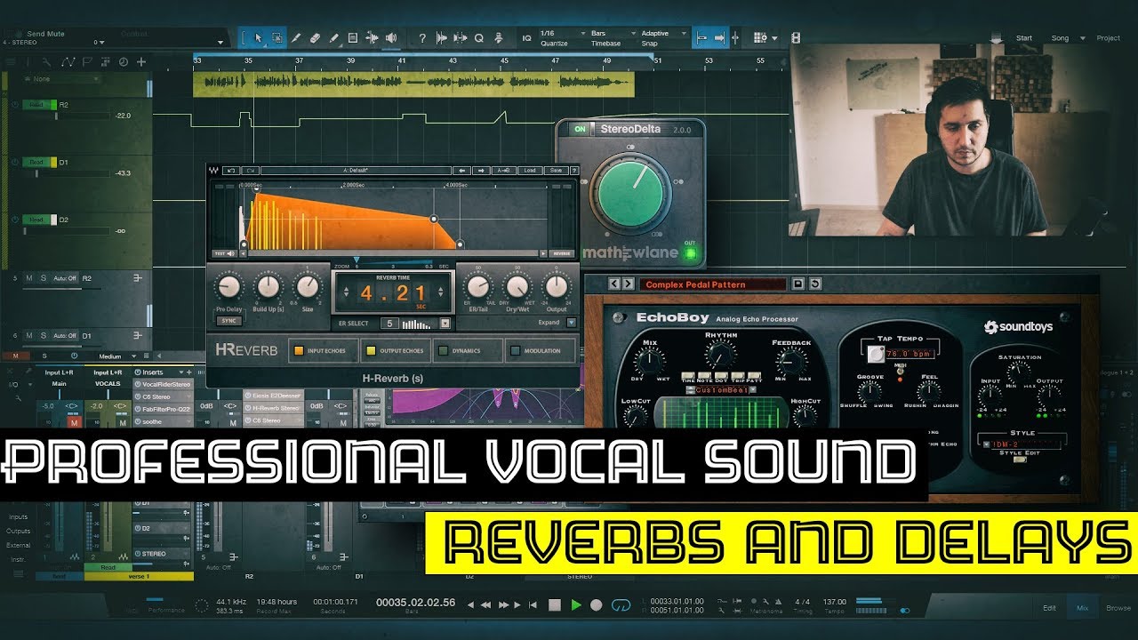Click H-Reverb Dry/Wet knob

(517, 286)
